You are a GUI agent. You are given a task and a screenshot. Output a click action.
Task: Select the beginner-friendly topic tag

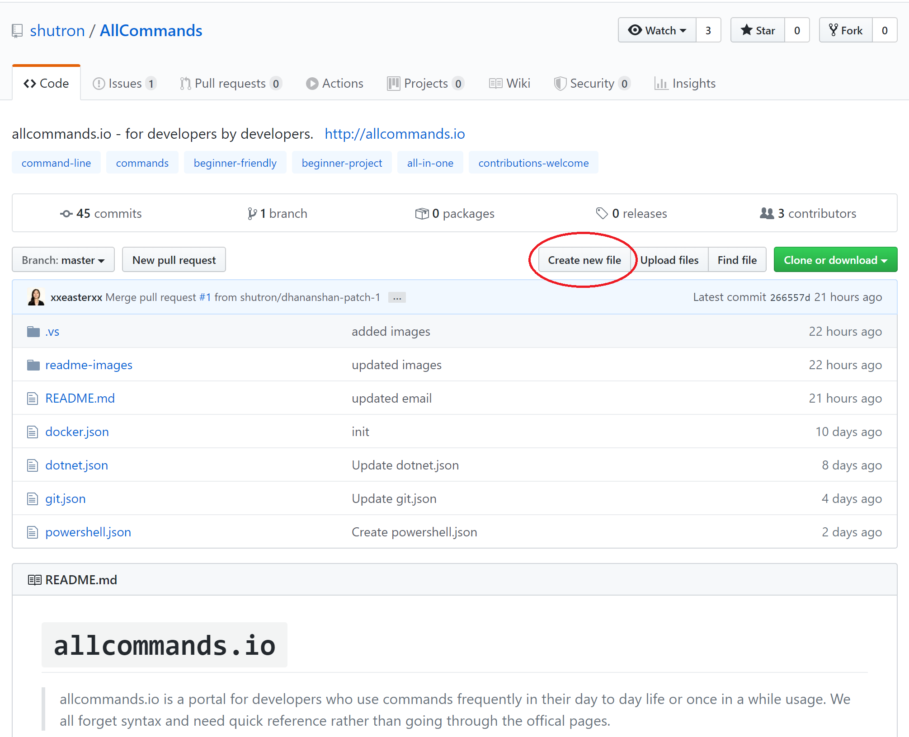pos(235,163)
